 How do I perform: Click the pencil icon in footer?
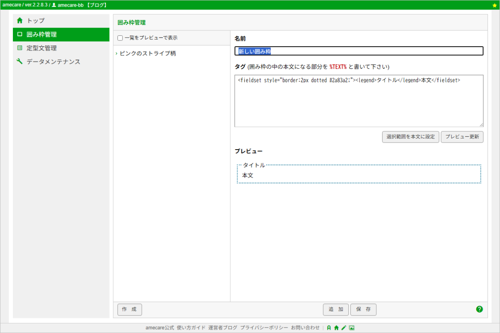344,328
